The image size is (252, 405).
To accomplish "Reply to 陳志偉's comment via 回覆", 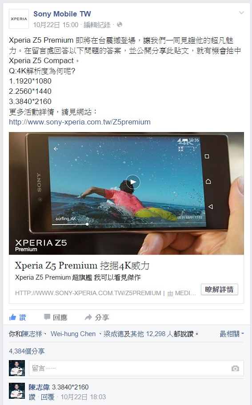I will (x=48, y=397).
